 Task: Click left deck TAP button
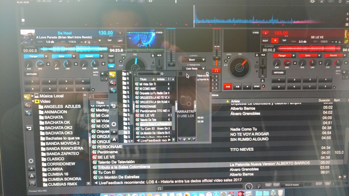(109, 40)
